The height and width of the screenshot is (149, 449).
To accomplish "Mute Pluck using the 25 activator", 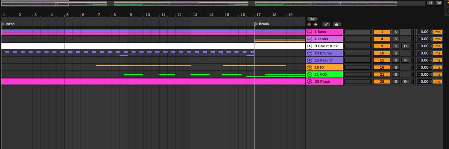I will [x=382, y=82].
